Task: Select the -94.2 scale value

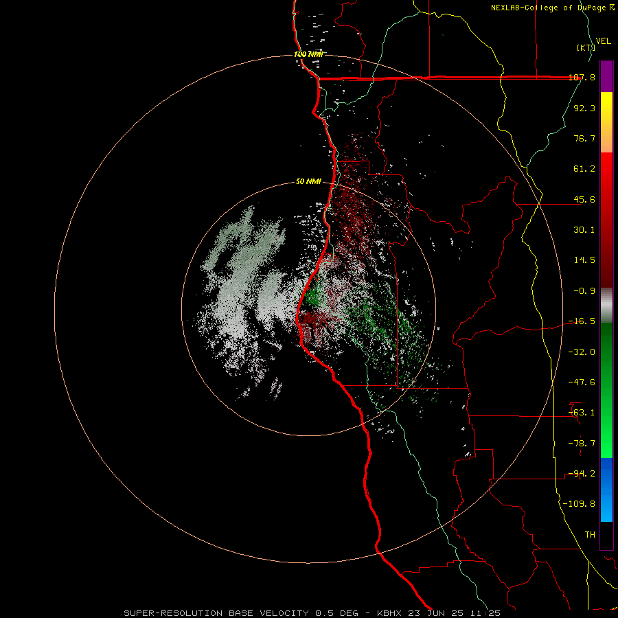Action: [582, 474]
